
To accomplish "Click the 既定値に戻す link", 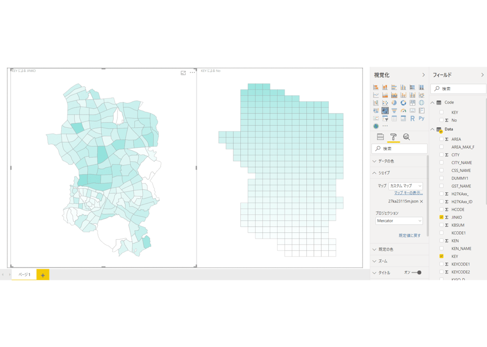I will click(x=410, y=236).
